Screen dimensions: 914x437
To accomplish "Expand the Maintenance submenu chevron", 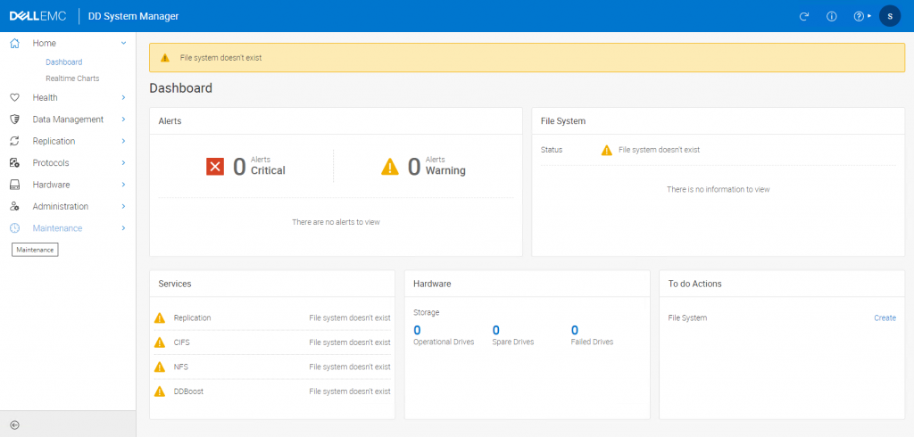I will [123, 228].
